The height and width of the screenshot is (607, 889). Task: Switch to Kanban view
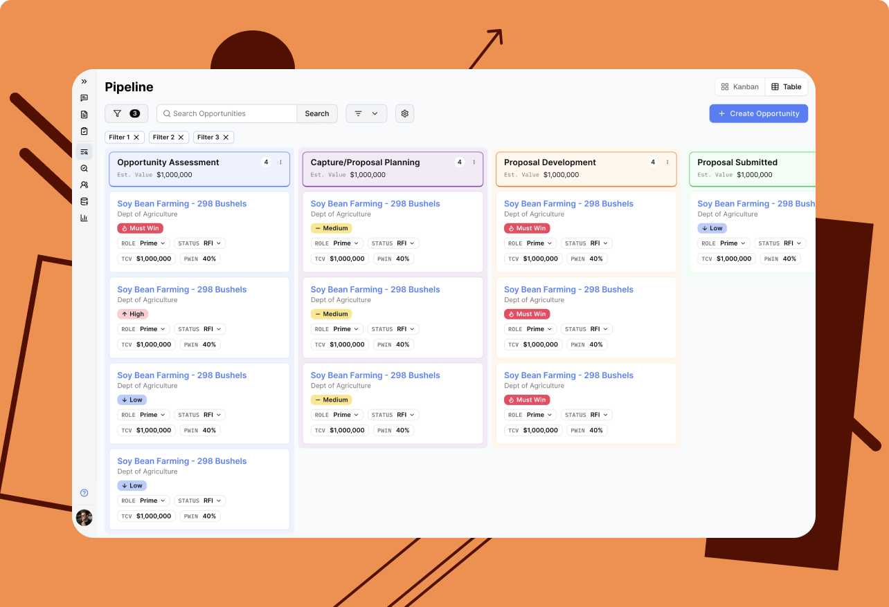[x=739, y=87]
